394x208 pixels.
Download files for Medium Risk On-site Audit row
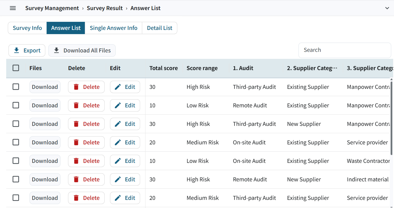coord(45,142)
